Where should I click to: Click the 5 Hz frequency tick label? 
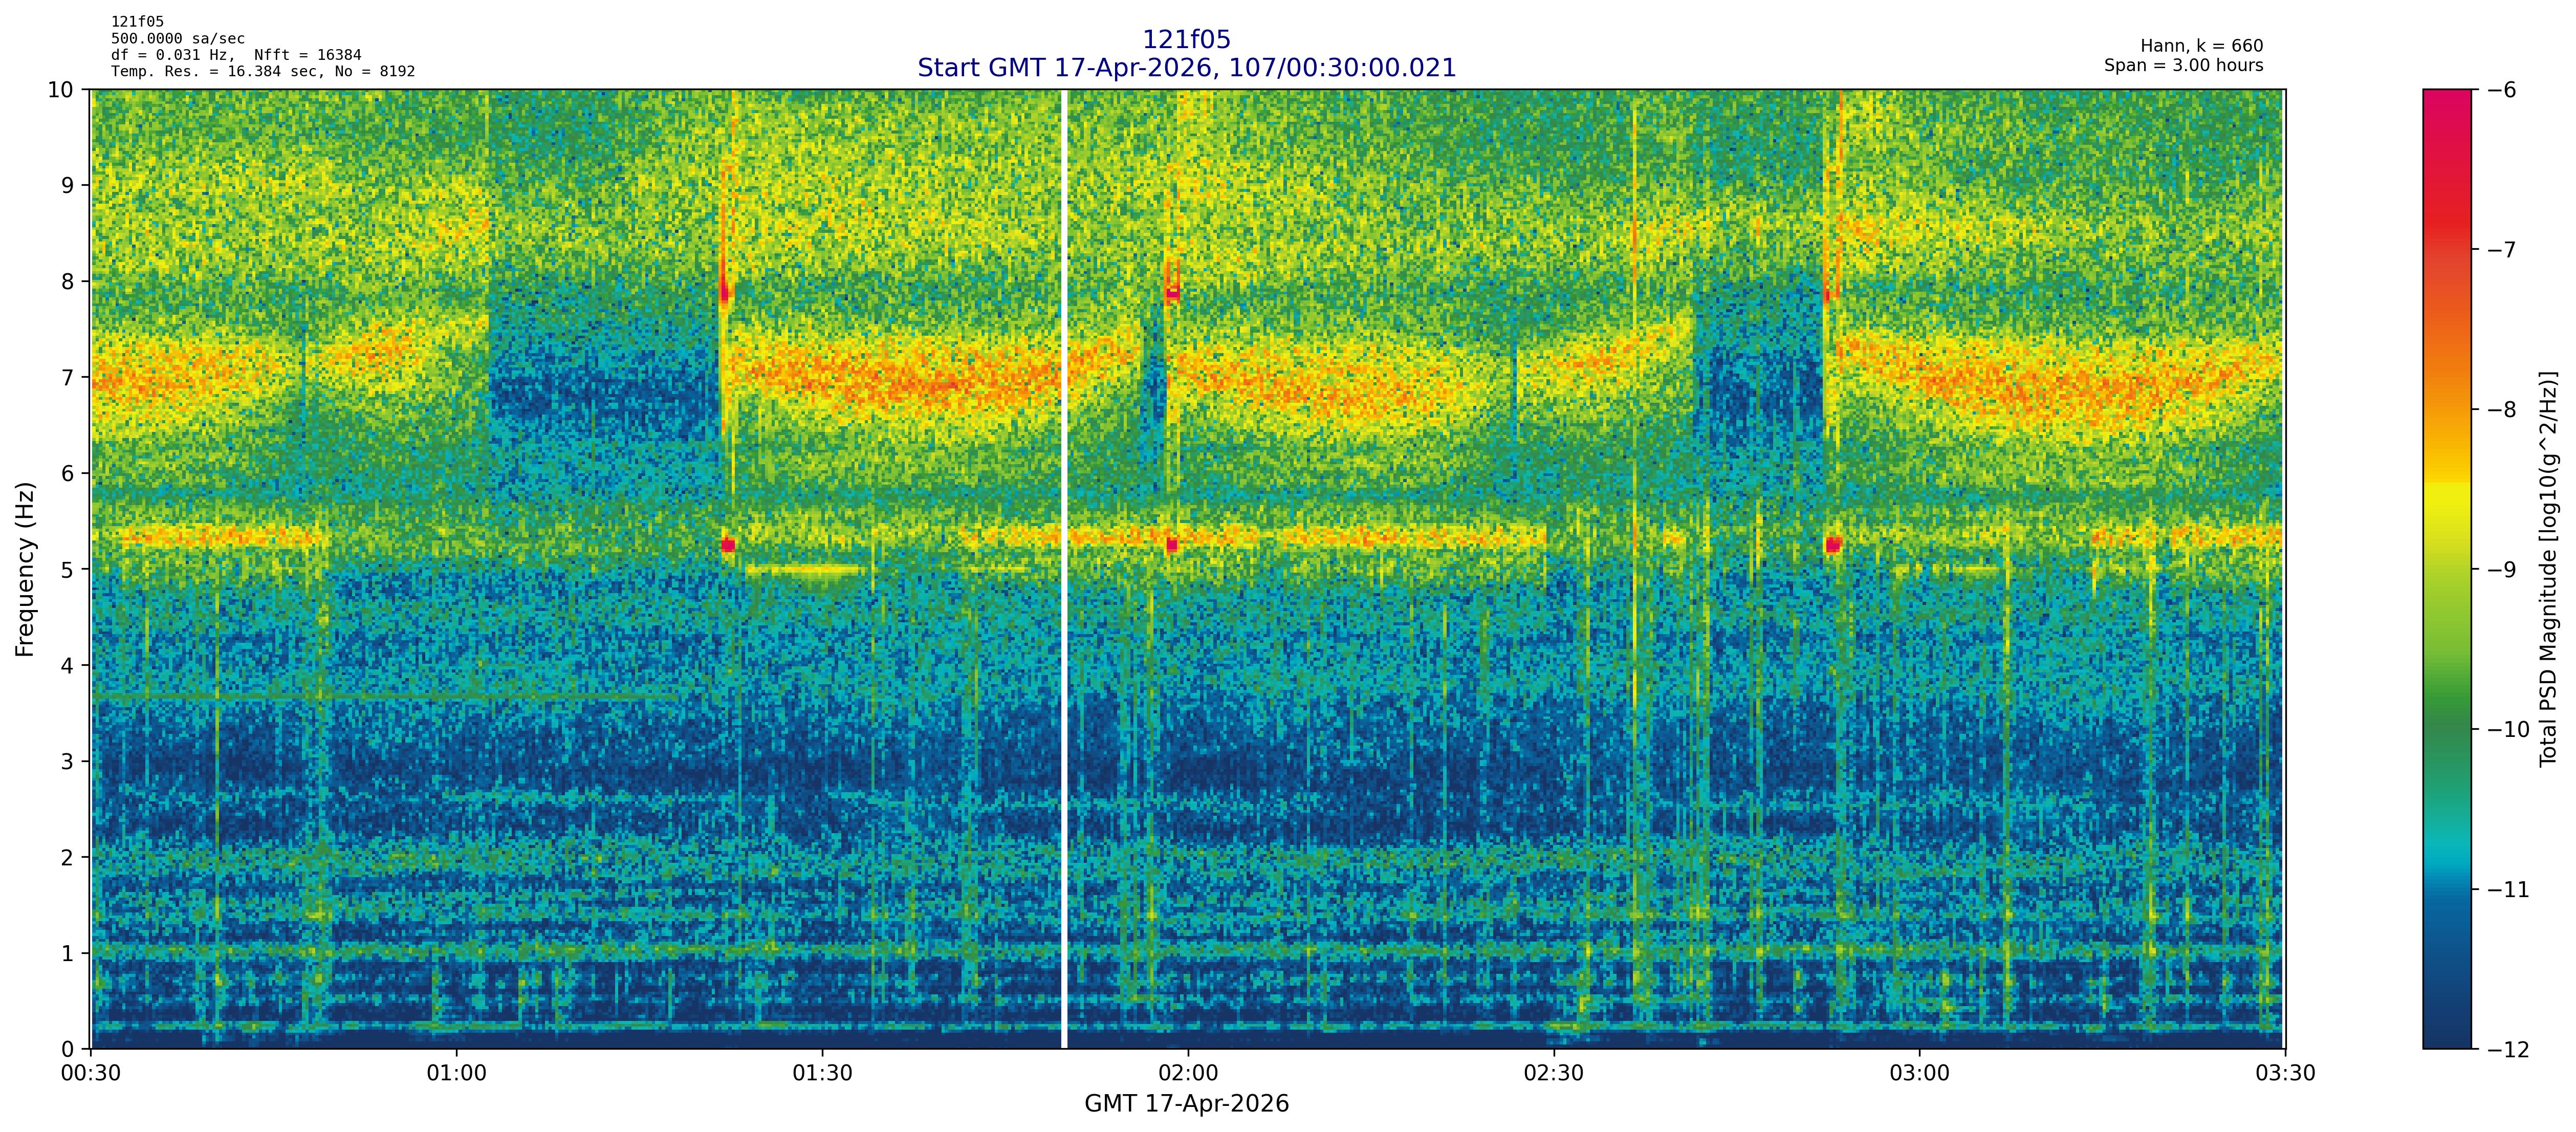67,569
